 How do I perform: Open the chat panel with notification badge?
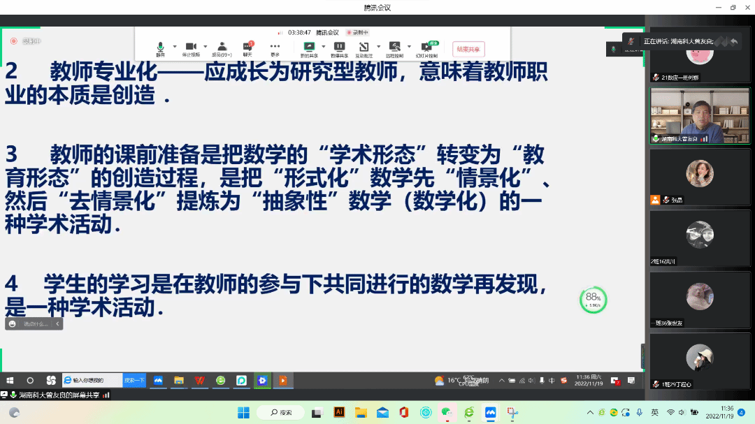click(247, 47)
